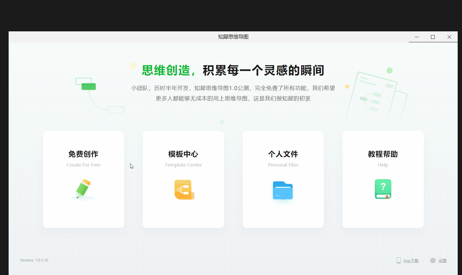Open the 设置 settings link

pyautogui.click(x=442, y=261)
